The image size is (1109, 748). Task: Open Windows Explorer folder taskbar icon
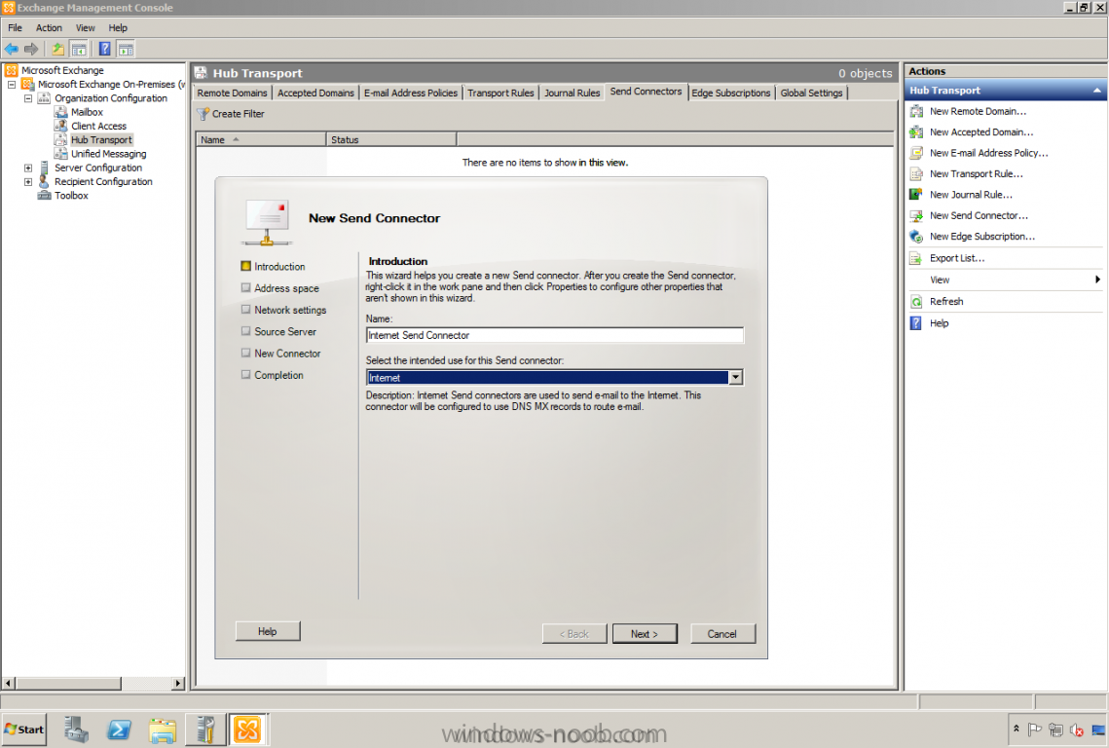pos(163,729)
